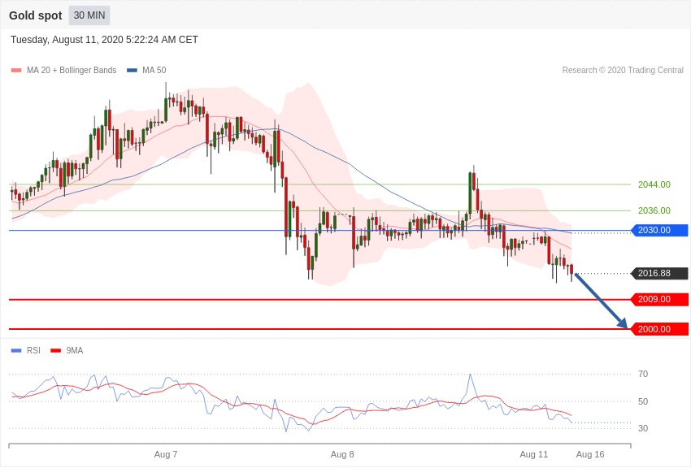Click the Gold spot chart title
Image resolution: width=691 pixels, height=468 pixels.
pyautogui.click(x=35, y=15)
